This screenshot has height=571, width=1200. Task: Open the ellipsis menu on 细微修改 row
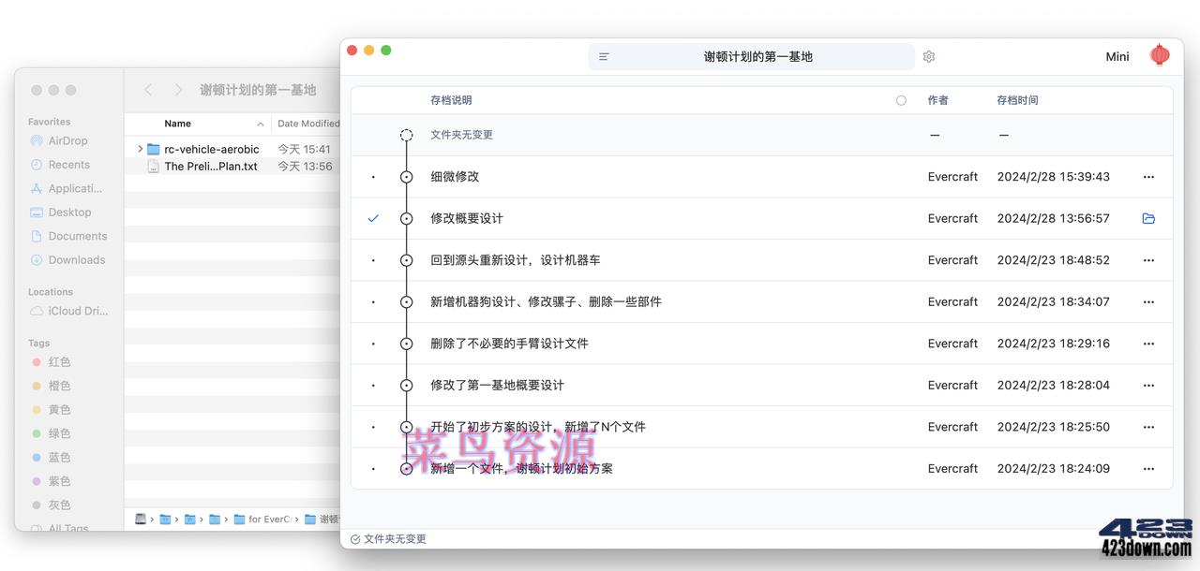[x=1148, y=176]
